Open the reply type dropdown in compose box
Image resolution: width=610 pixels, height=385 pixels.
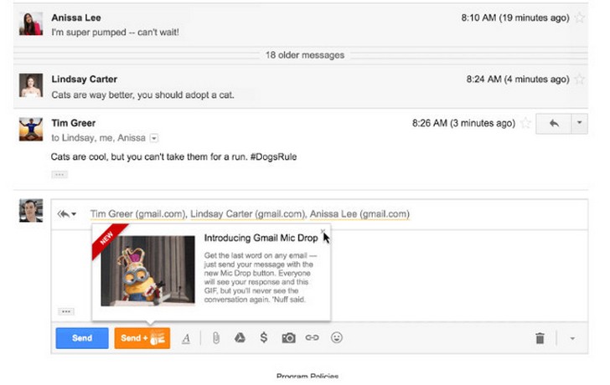(67, 213)
